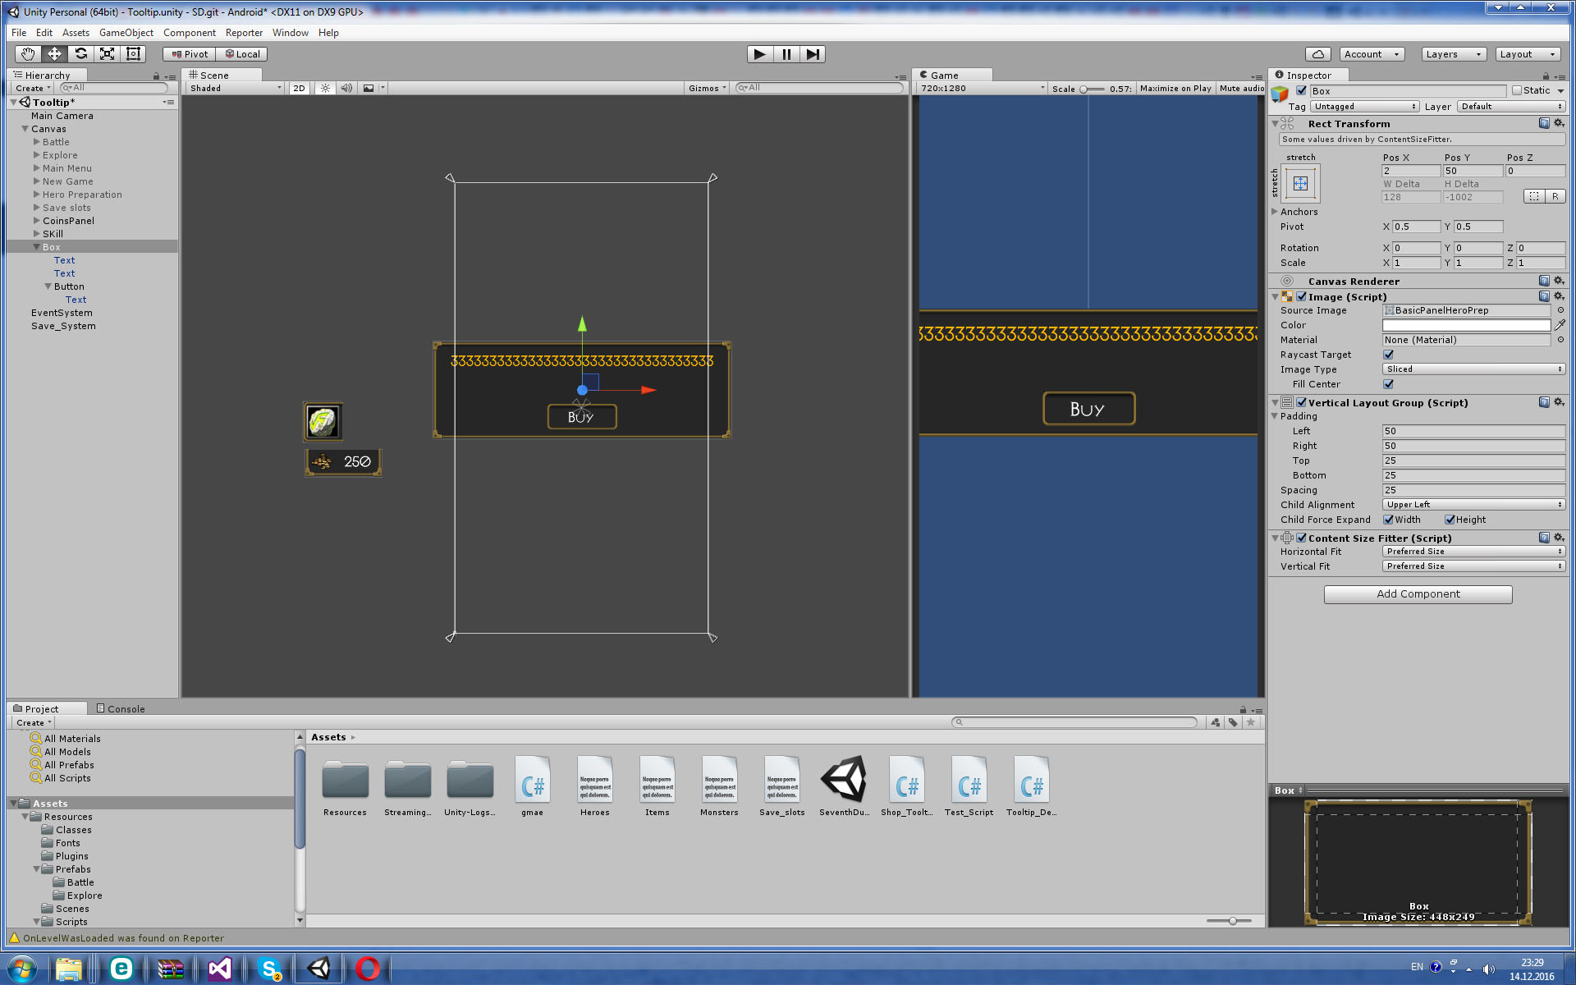Select the Move tool in toolbar
The height and width of the screenshot is (985, 1576).
pos(54,54)
